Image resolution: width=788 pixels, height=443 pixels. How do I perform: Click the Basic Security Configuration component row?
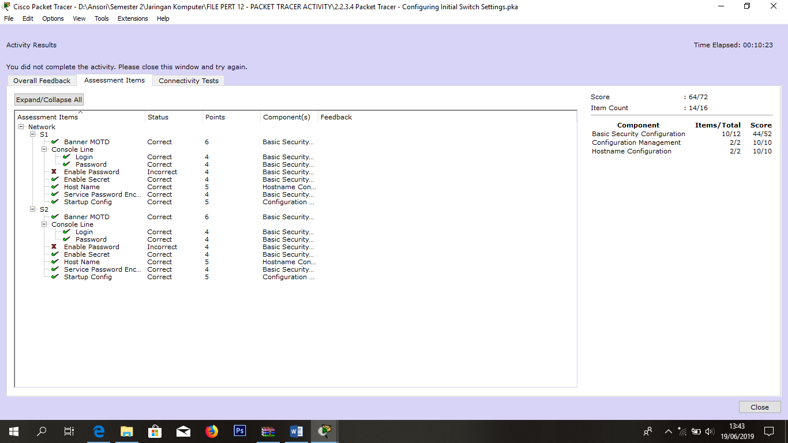pos(681,134)
